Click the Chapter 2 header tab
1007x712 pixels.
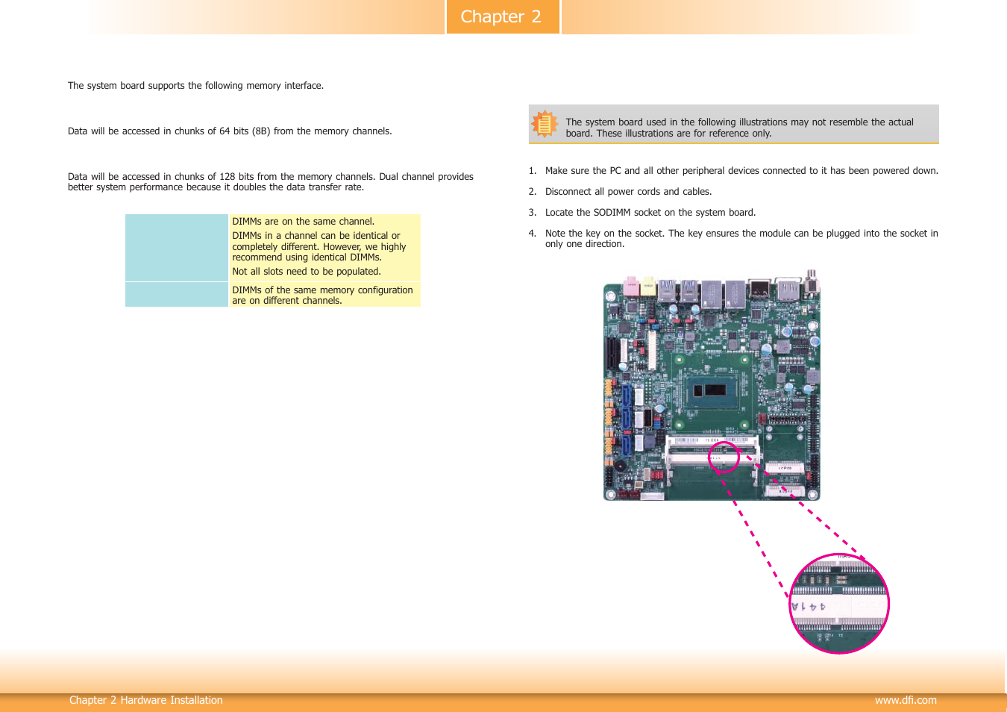coord(503,16)
